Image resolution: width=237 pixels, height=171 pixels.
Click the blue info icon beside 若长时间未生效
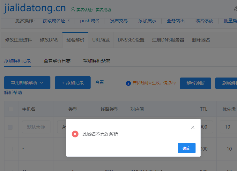(x=128, y=83)
